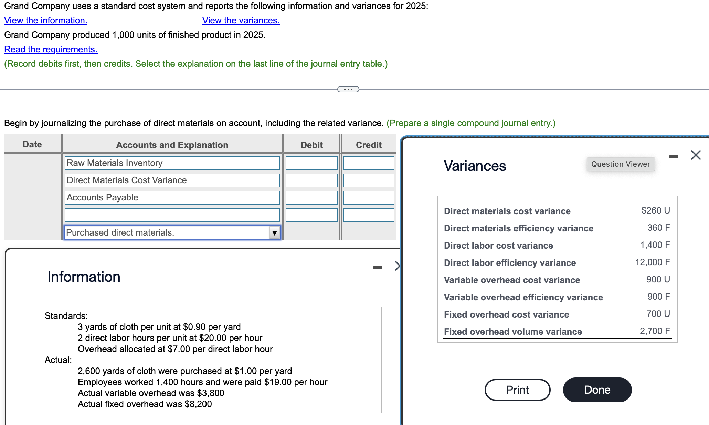Select the Raw Materials Inventory account field
This screenshot has height=425, width=709.
[x=172, y=163]
